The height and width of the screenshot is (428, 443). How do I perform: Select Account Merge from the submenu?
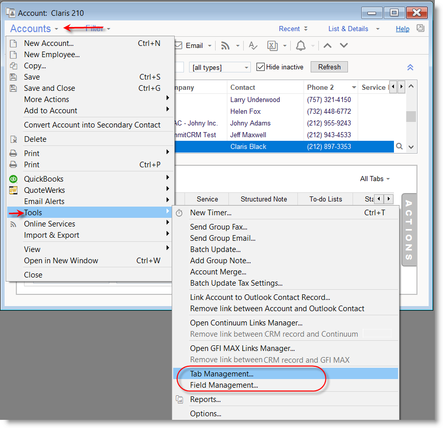218,272
